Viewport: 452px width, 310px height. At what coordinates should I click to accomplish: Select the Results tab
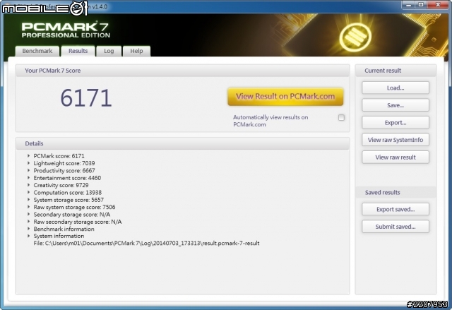coord(78,51)
